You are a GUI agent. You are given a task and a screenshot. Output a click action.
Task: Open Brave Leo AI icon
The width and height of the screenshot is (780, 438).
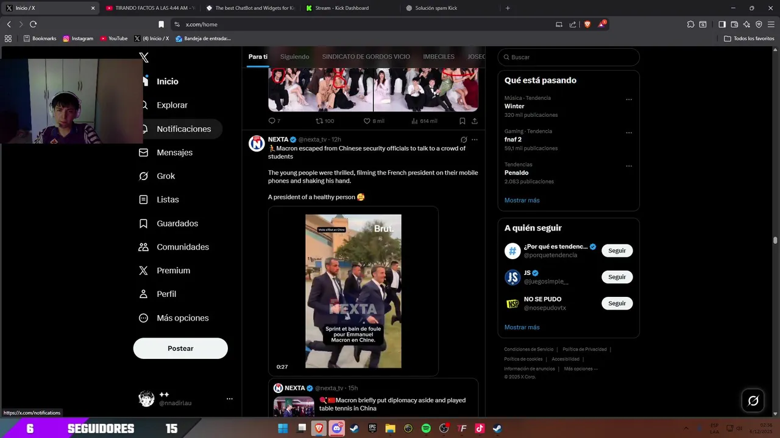746,24
